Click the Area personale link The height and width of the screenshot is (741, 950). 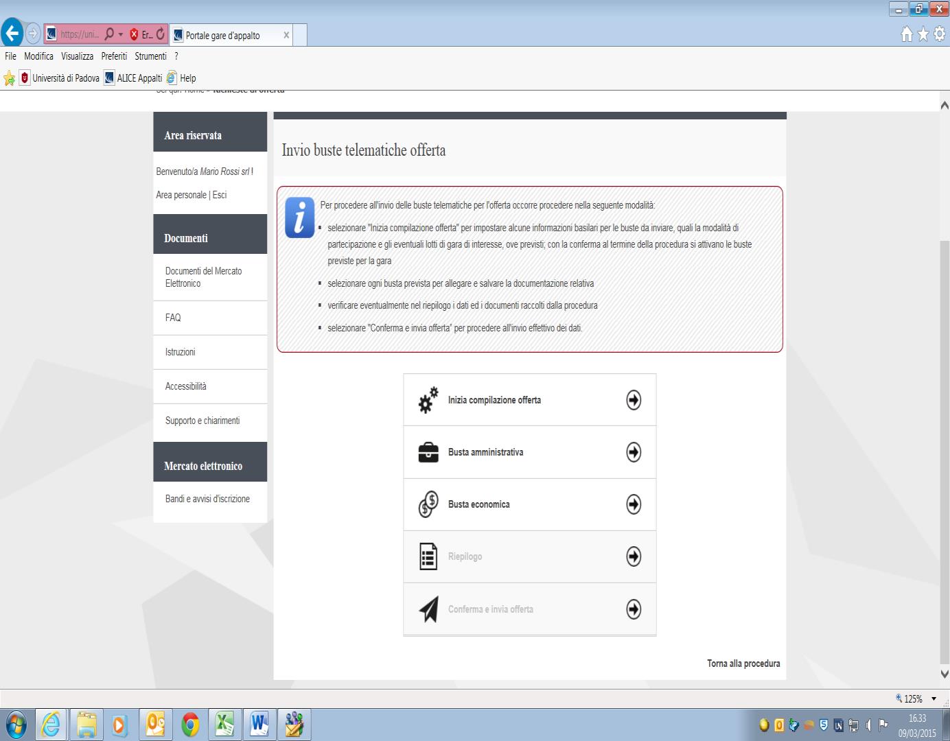tap(181, 195)
